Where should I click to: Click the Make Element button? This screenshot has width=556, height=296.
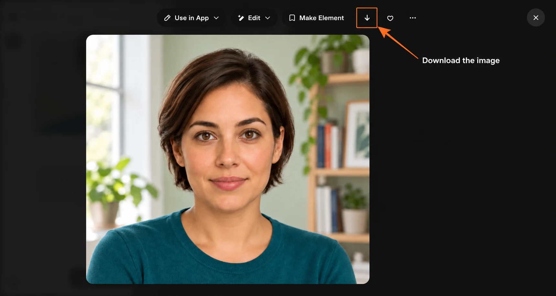316,18
